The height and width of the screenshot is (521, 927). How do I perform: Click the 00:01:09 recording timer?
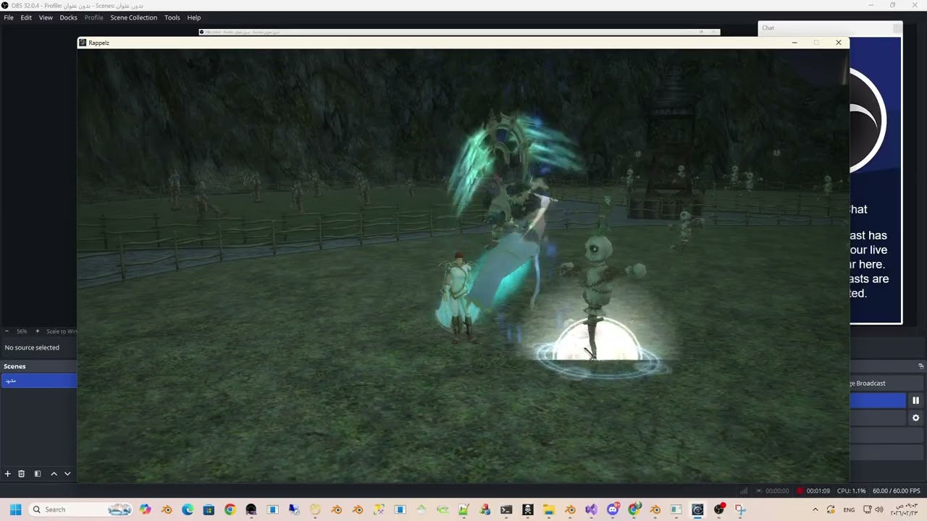pos(818,491)
